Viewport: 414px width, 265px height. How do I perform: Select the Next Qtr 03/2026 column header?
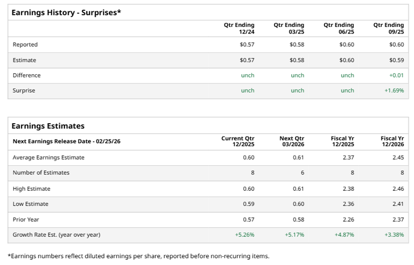(292, 141)
